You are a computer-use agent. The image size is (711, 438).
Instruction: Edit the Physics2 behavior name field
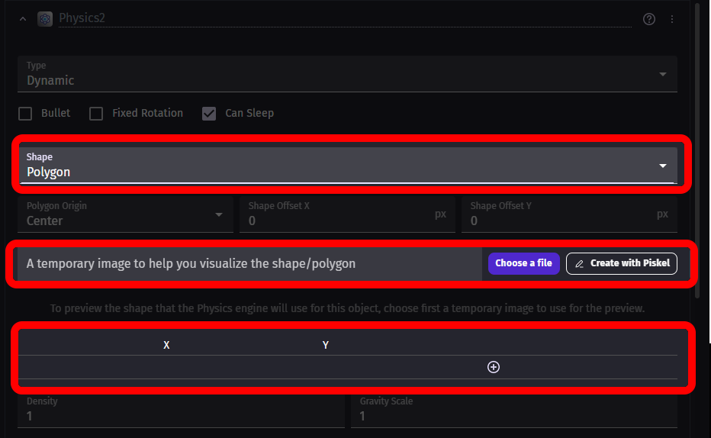pyautogui.click(x=345, y=18)
